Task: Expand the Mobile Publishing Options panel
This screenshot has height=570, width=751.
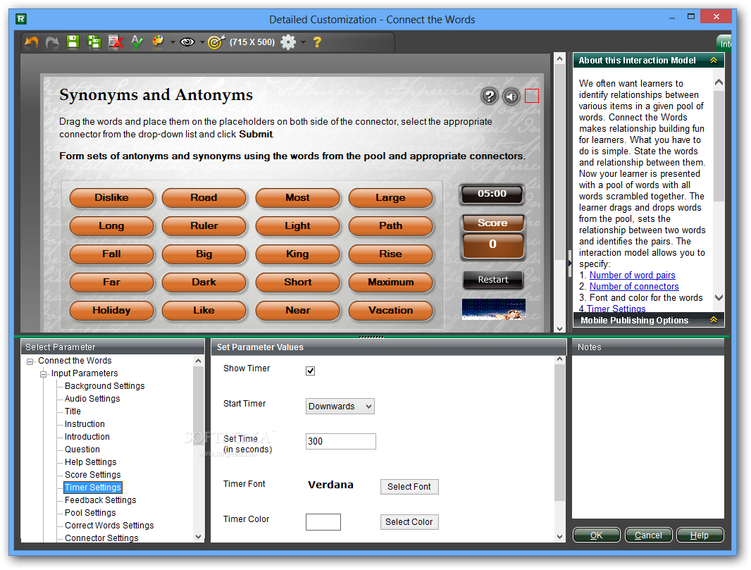Action: [713, 319]
